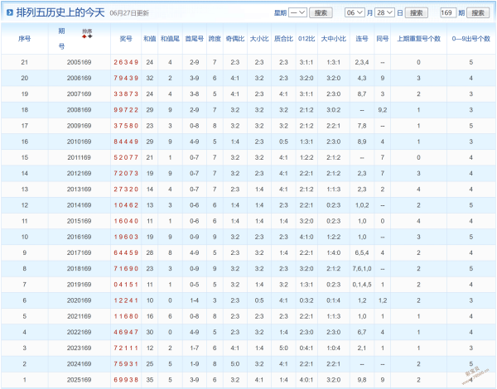Viewport: 497px width, 389px height.
Task: Click award number 26349 for issue 2005169
Action: tap(126, 62)
